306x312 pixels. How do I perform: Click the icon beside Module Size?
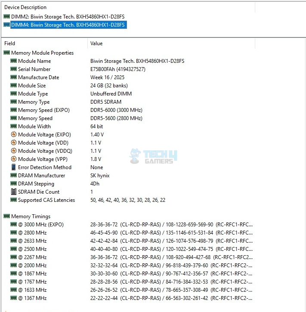tap(13, 85)
